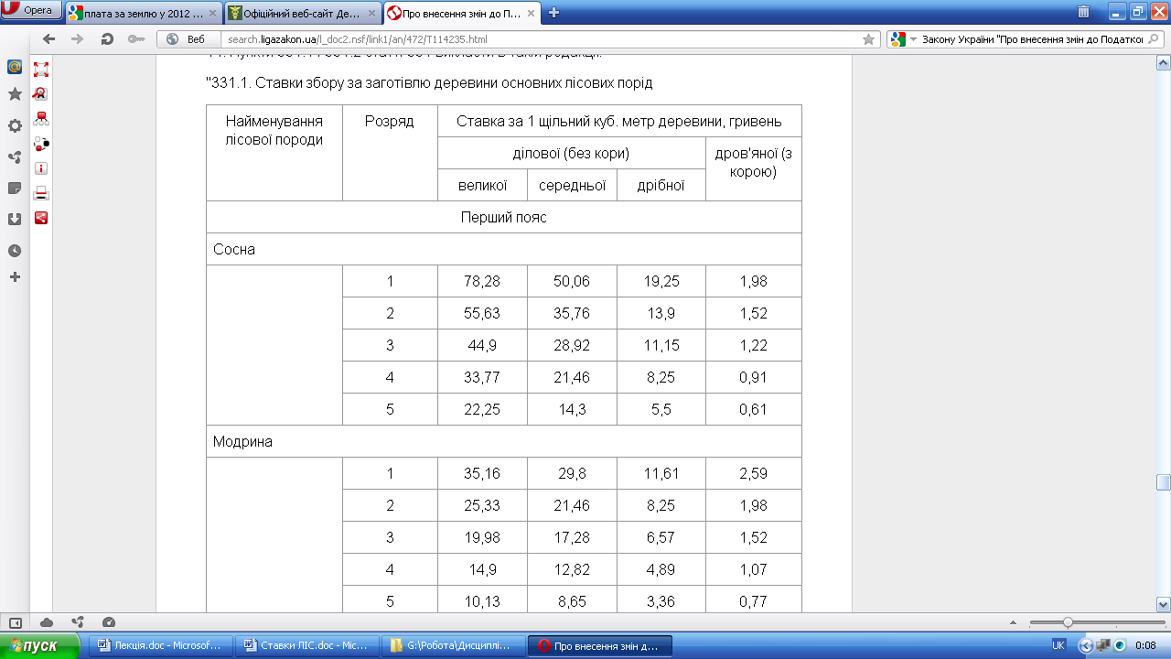The height and width of the screenshot is (659, 1171).
Task: Print the document with printer icon
Action: pyautogui.click(x=40, y=193)
